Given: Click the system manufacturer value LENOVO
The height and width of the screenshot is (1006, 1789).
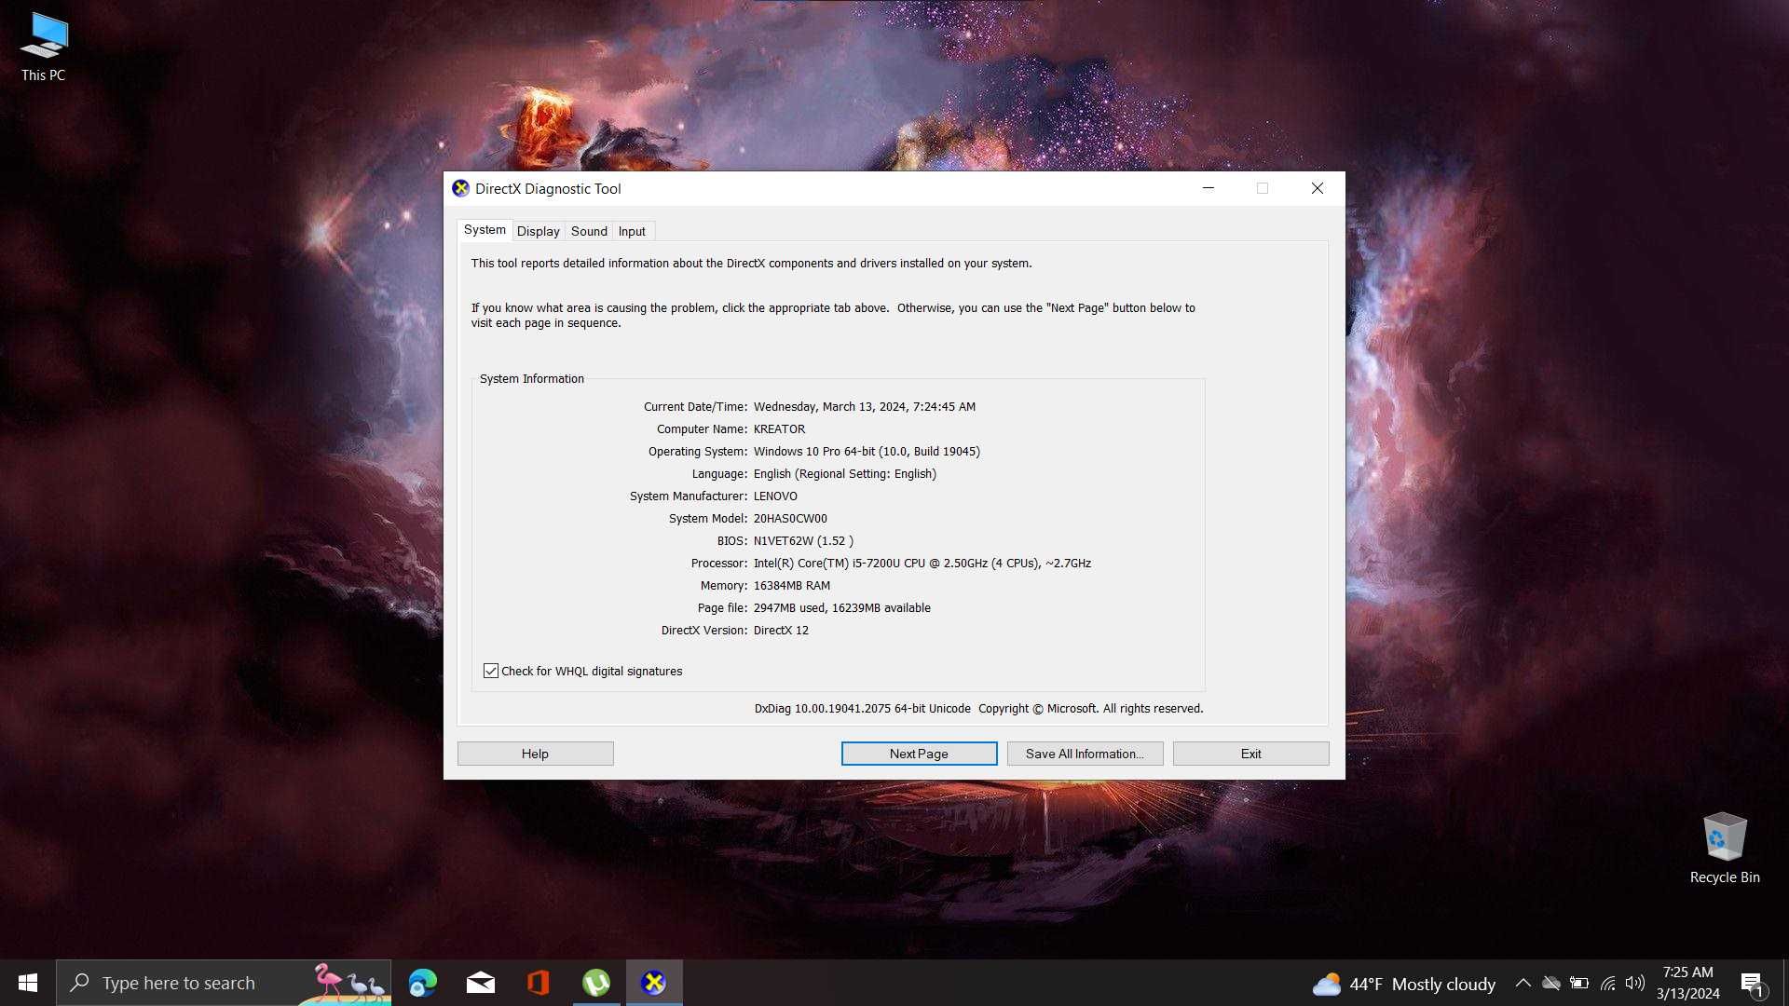Looking at the screenshot, I should 775,496.
